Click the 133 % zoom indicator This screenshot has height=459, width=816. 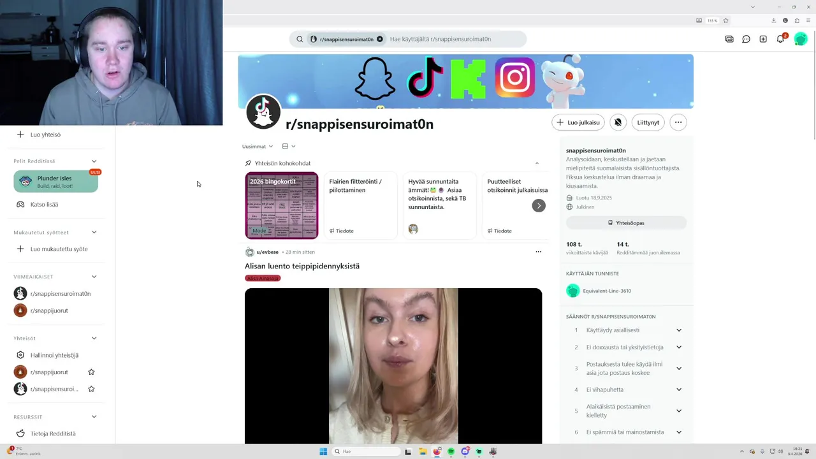tap(712, 20)
